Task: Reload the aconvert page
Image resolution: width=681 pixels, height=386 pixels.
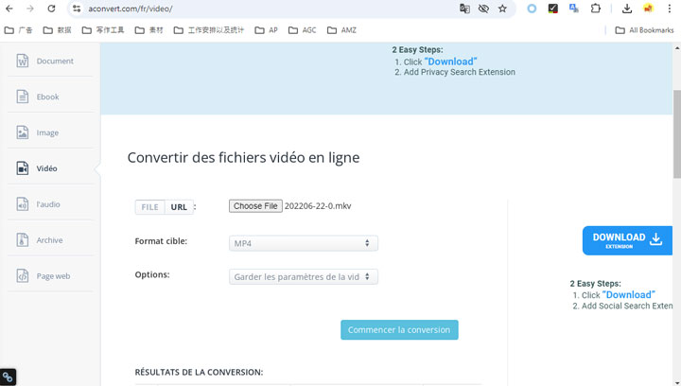Action: click(51, 9)
